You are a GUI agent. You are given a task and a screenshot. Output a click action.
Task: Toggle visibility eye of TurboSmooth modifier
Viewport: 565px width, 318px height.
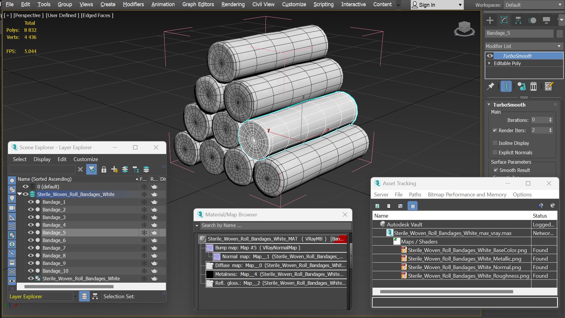490,56
